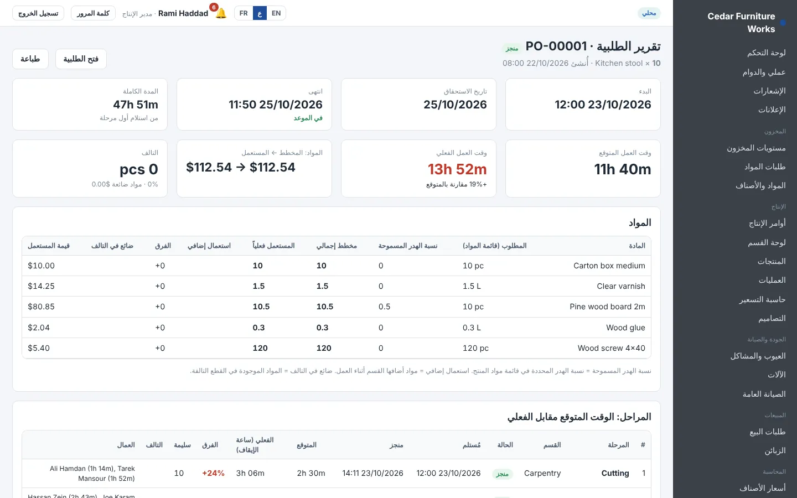Screen dimensions: 797x498
Task: Open الزبائن in the sidebar
Action: pos(775,450)
